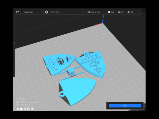Click the blue Slice button
Viewport: 159px width, 119px height.
pyautogui.click(x=125, y=106)
